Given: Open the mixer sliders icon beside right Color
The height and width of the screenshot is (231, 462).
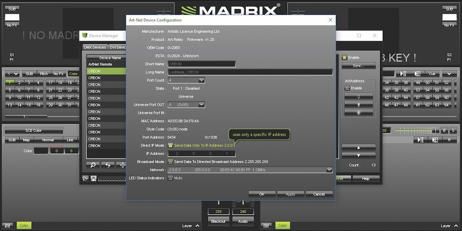Looking at the screenshot, I should click(x=266, y=225).
